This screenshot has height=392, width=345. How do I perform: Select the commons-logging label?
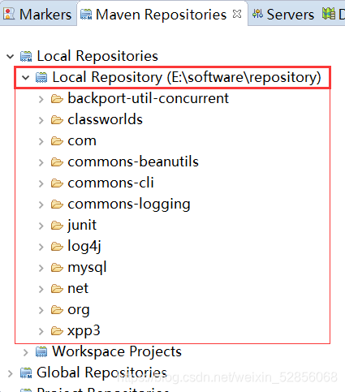(129, 205)
